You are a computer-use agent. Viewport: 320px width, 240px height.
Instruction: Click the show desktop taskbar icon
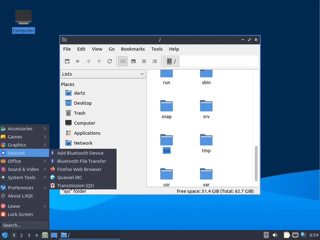point(54,235)
